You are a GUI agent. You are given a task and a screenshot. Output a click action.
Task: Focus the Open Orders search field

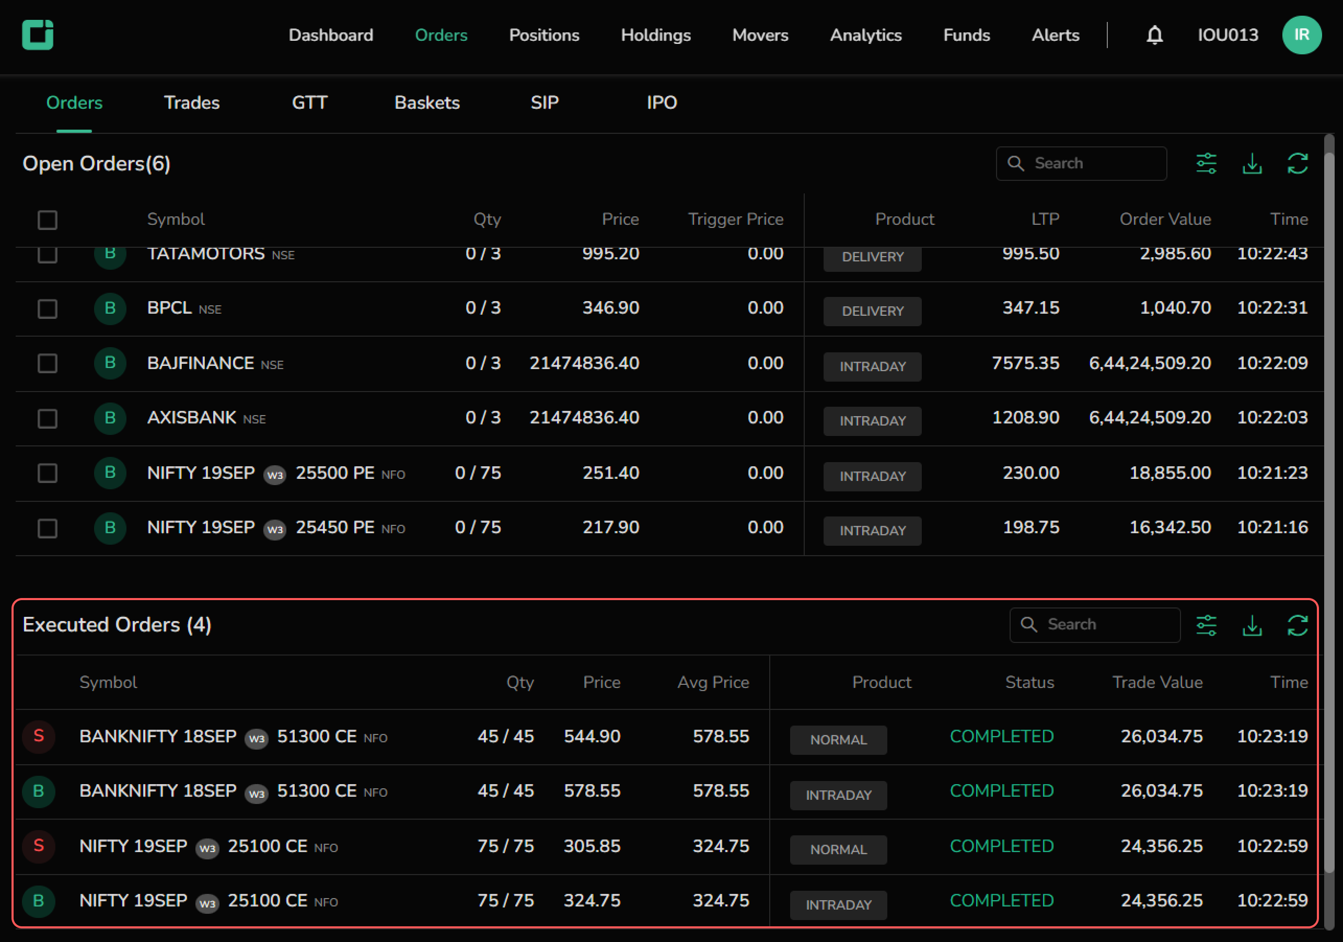click(1081, 163)
